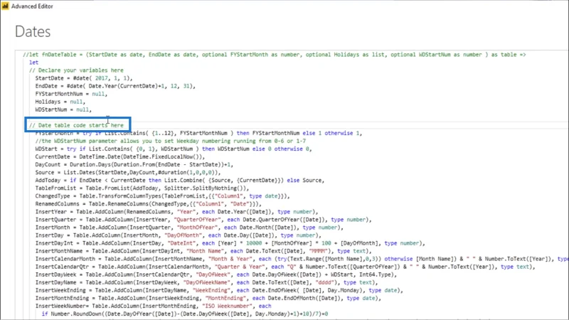
Task: Click the StartDate = #date(2017, 1, 1) line
Action: tap(84, 78)
